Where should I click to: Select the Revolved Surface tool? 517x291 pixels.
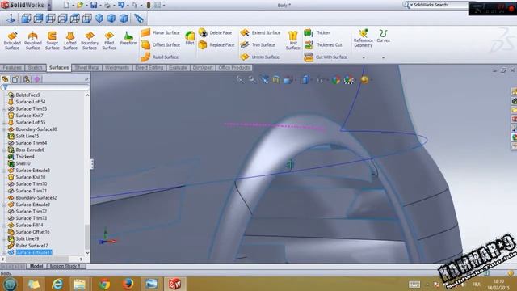33,40
